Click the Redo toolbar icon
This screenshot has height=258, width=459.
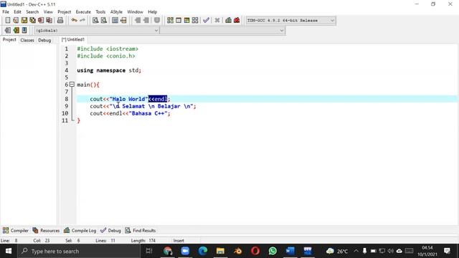(82, 20)
